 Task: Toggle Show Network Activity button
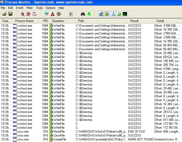[113, 14]
